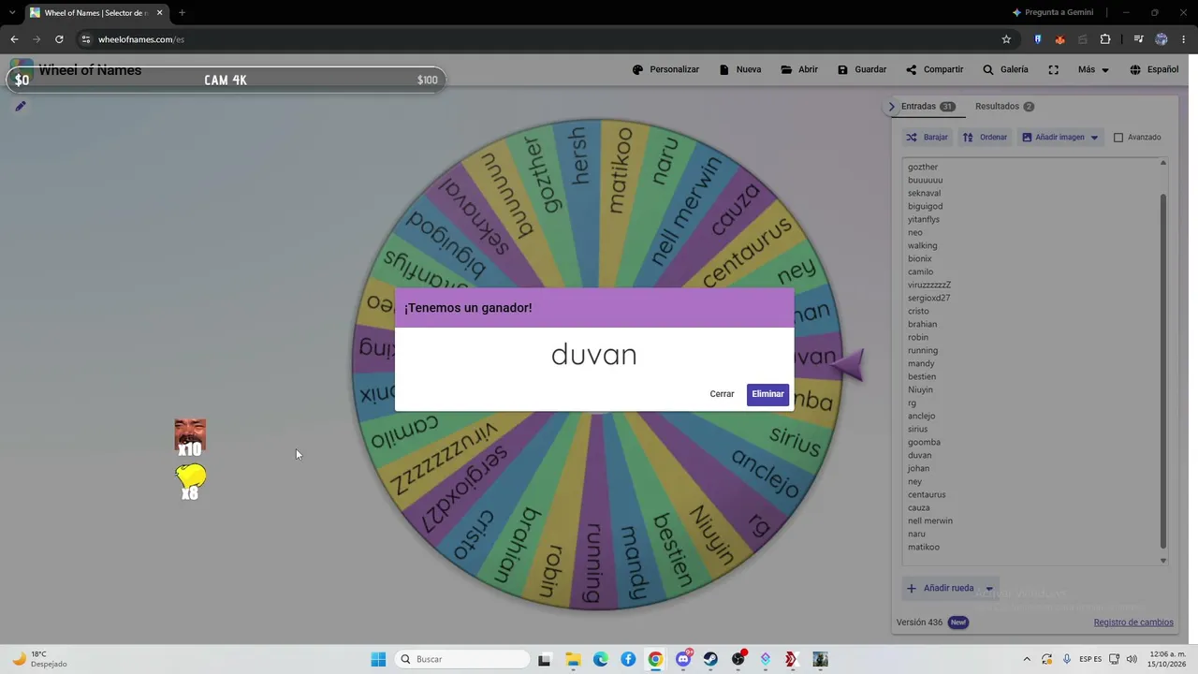Image resolution: width=1198 pixels, height=674 pixels.
Task: Enable the Avanzado checkbox
Action: (x=1118, y=138)
